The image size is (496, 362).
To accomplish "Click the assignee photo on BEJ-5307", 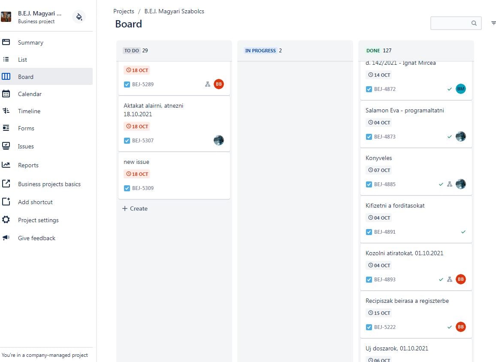I will click(218, 140).
